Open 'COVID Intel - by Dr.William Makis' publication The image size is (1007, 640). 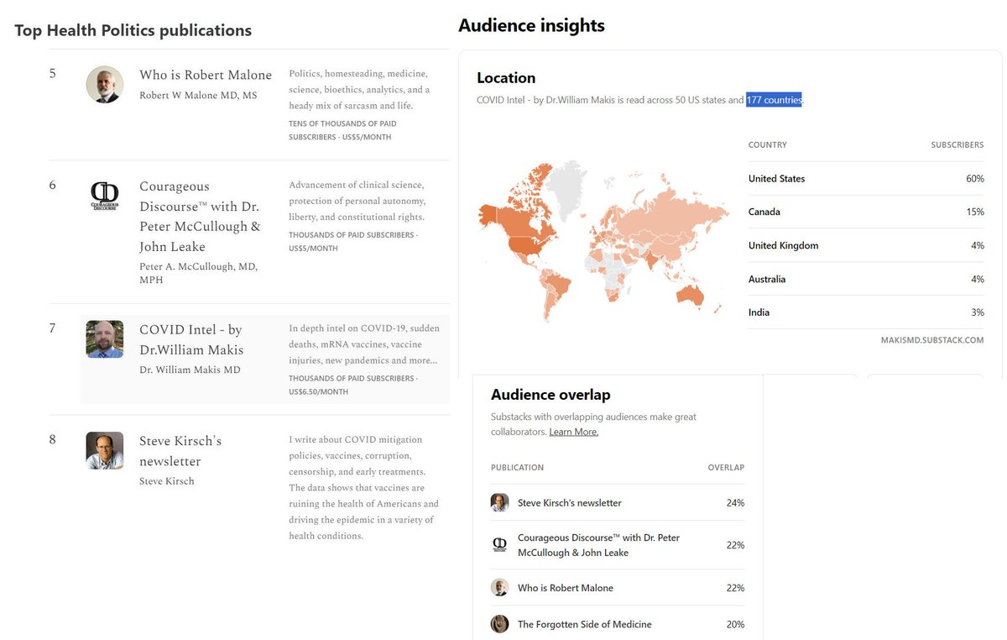[x=191, y=339]
